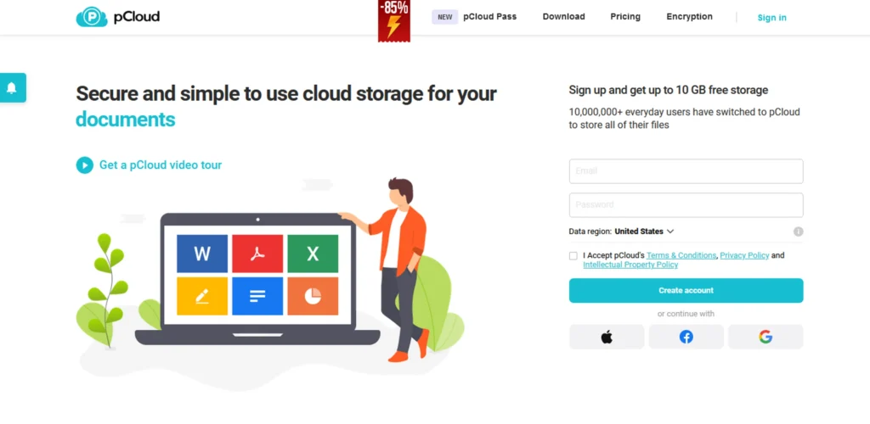
Task: Continue with Facebook sign-up
Action: 686,337
